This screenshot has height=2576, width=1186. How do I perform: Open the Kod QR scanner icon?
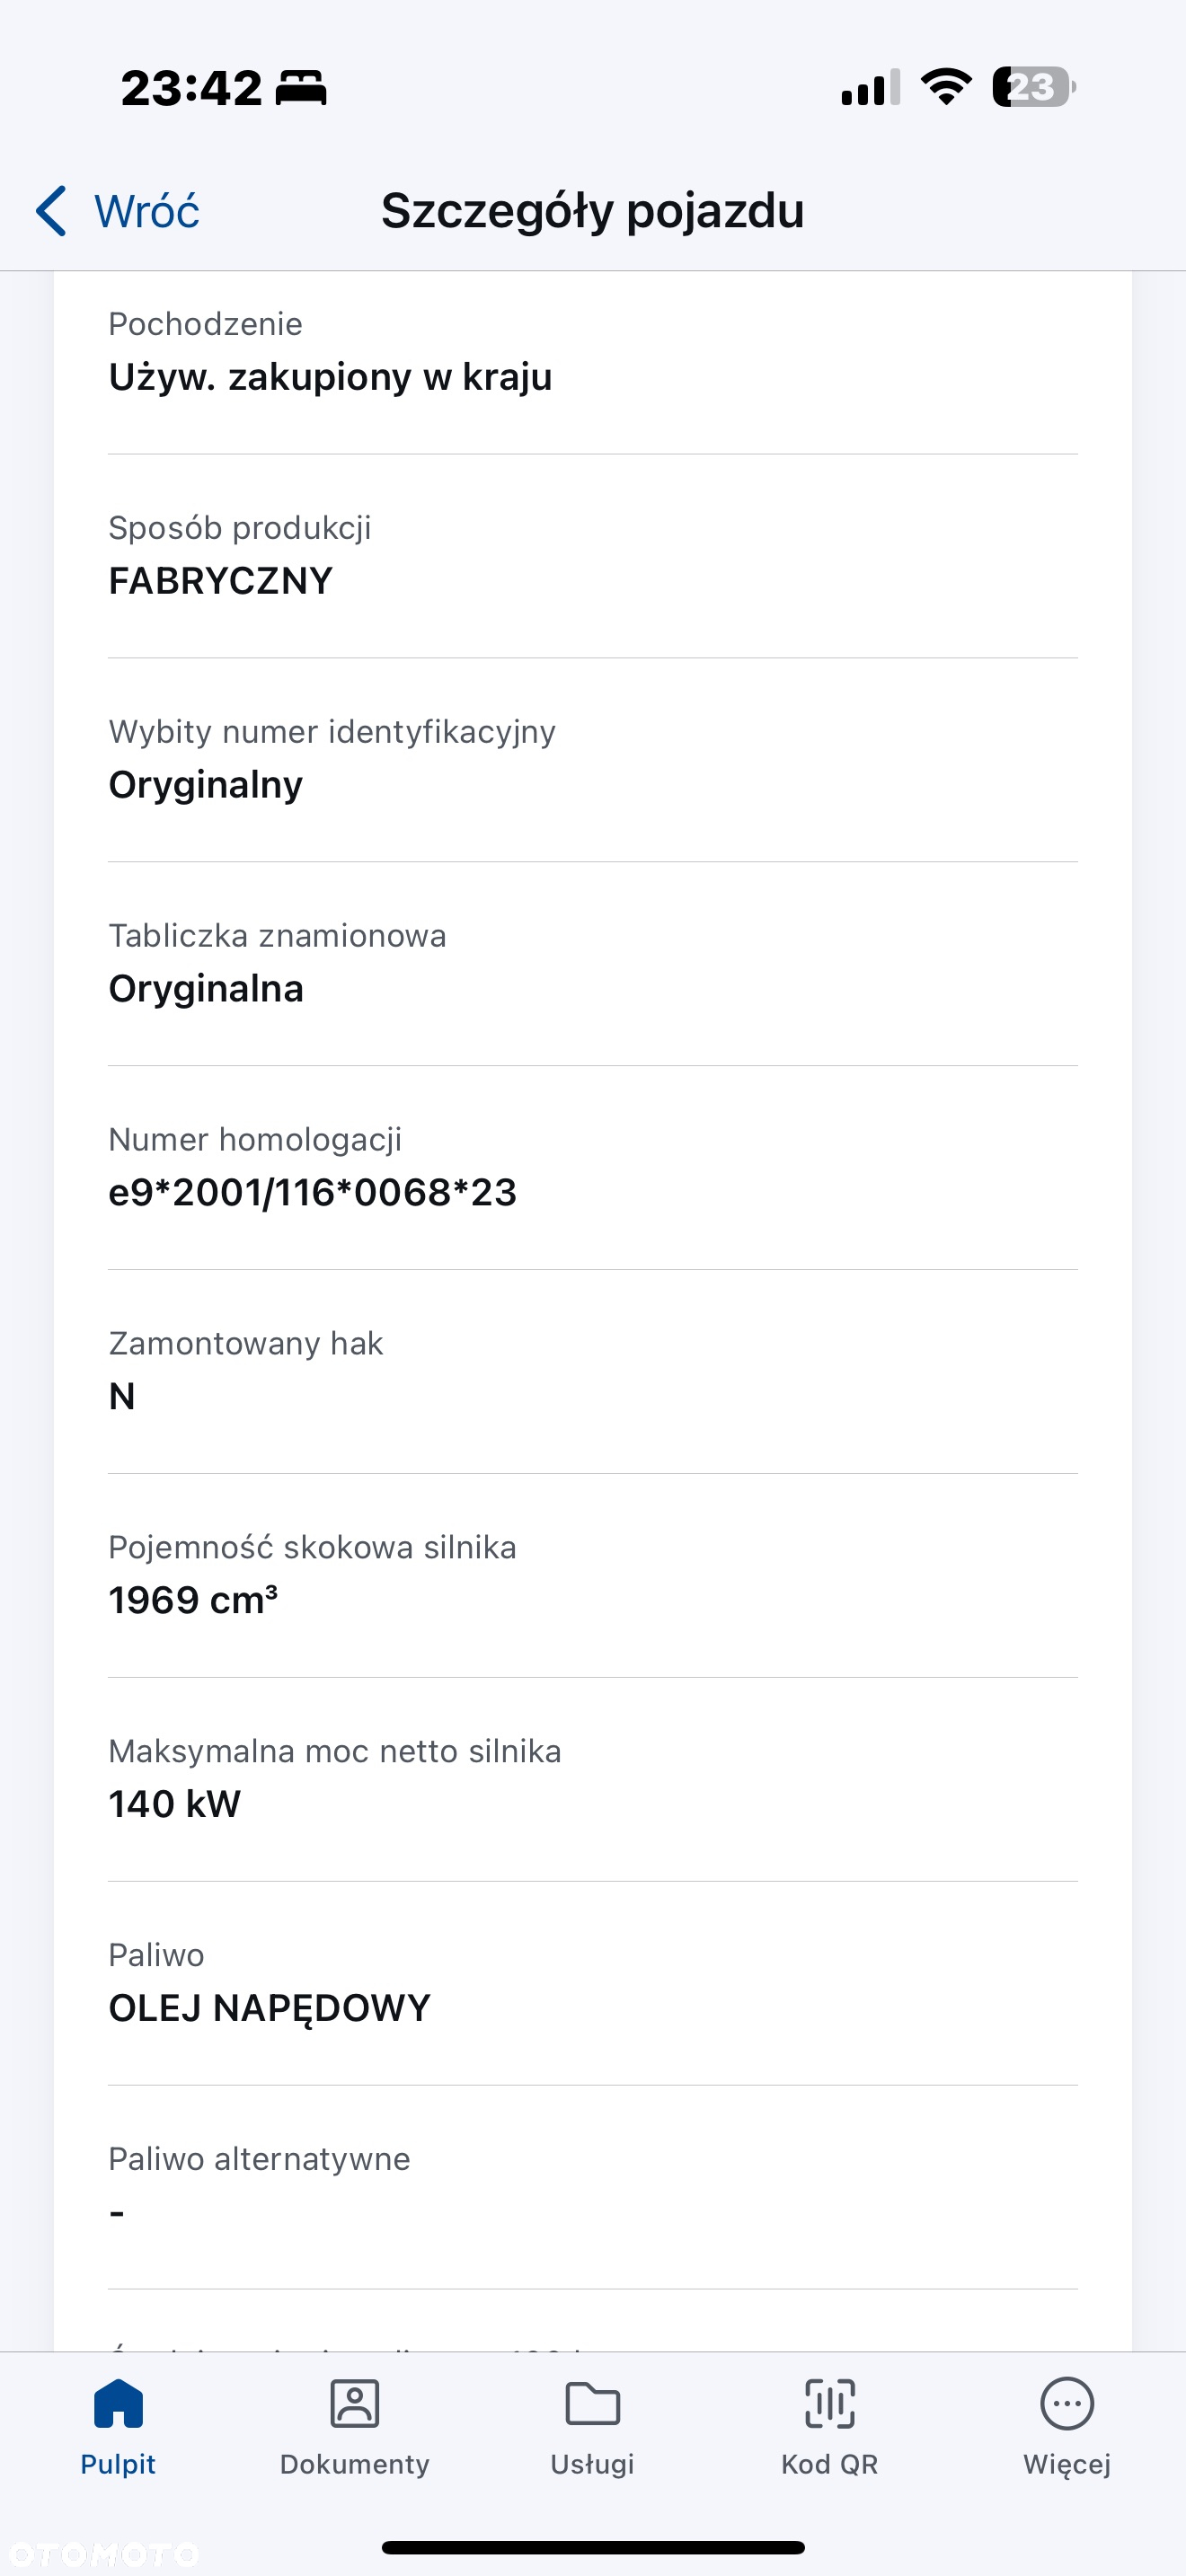830,2403
